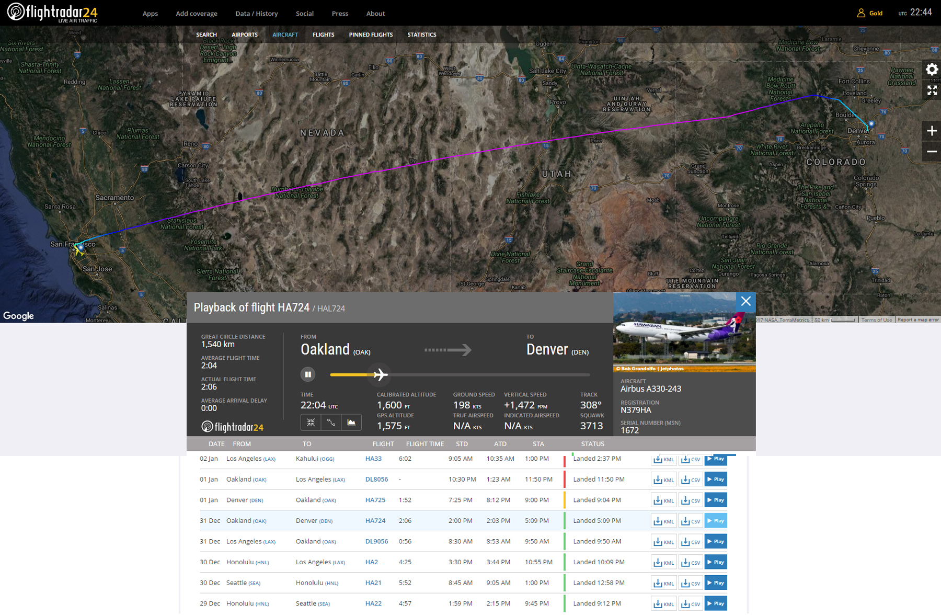941x616 pixels.
Task: Click the playback progress slider plane handle
Action: [x=380, y=374]
